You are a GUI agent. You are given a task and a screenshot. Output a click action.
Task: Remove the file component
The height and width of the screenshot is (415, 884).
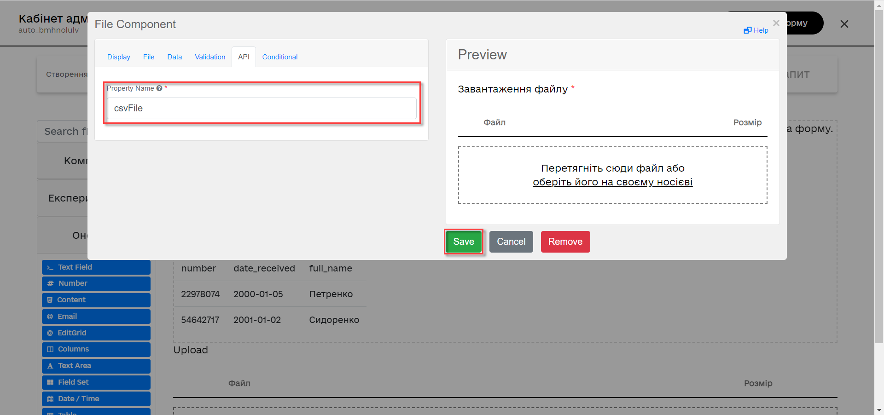(565, 242)
